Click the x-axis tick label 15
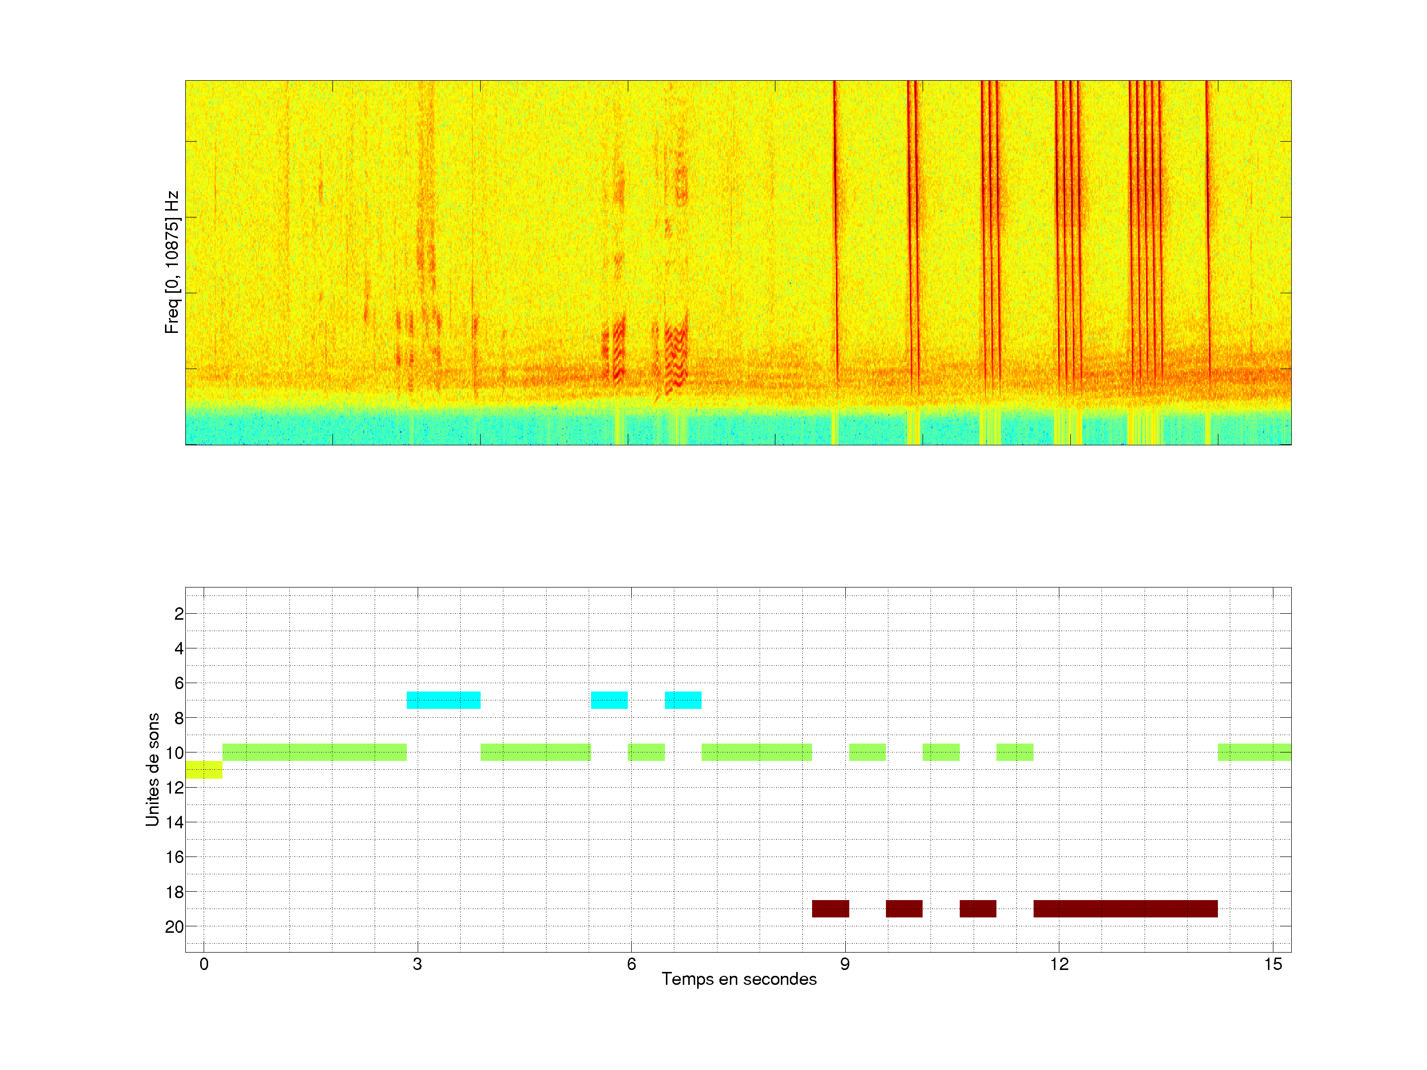This screenshot has width=1427, height=1070. (x=1272, y=964)
